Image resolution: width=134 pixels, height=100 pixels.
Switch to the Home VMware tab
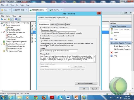[x=5, y=10]
